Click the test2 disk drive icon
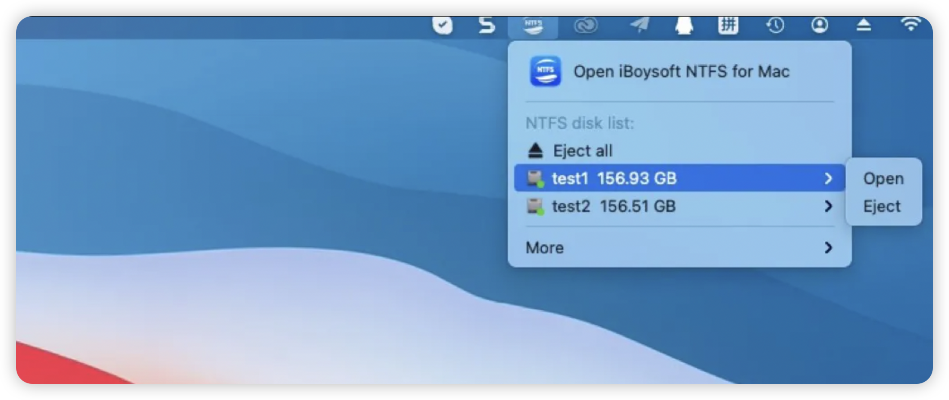Image resolution: width=949 pixels, height=400 pixels. coord(535,206)
